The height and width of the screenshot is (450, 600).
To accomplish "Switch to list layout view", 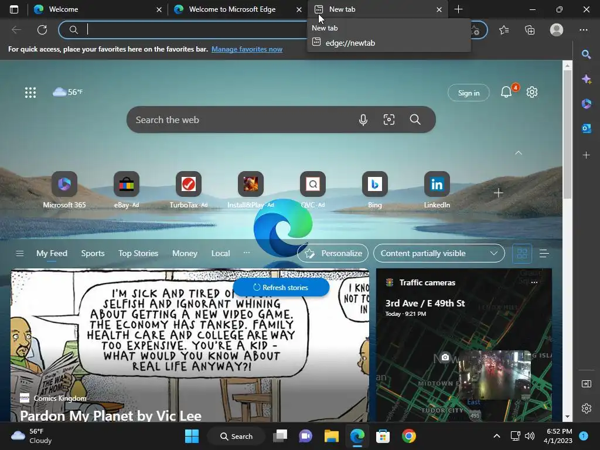I will 544,253.
